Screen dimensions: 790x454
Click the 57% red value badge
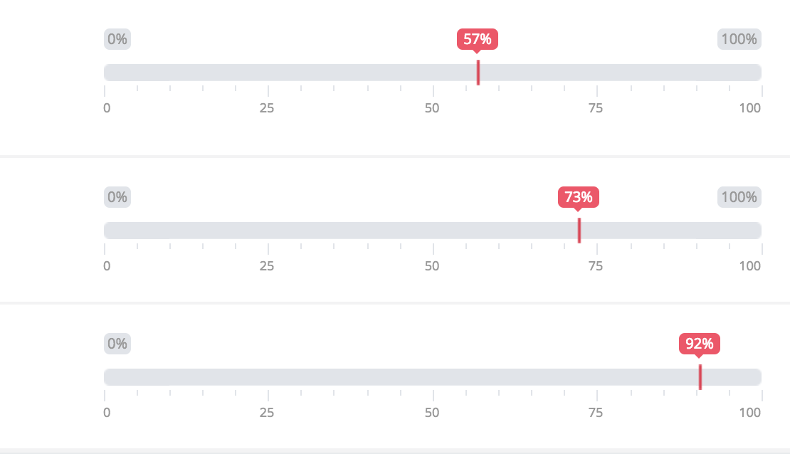pyautogui.click(x=477, y=39)
